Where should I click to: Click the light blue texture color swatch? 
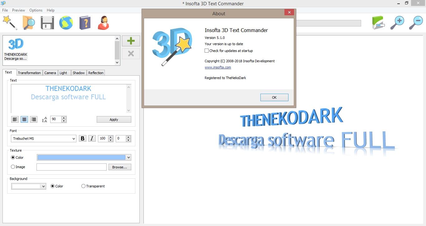81,158
